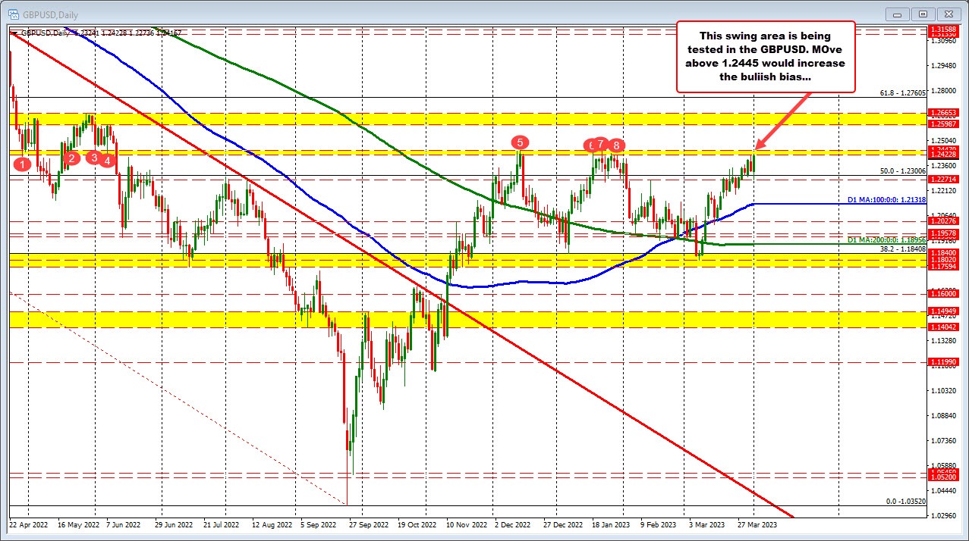Click the D1 MA:200:0:0 1.18956 label
Screen dimensions: 969x541
887,239
